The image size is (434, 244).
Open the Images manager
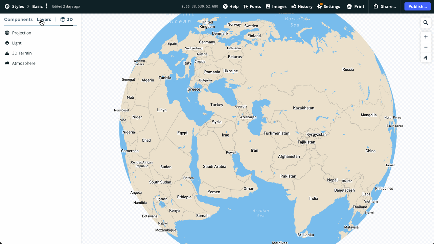(x=276, y=6)
